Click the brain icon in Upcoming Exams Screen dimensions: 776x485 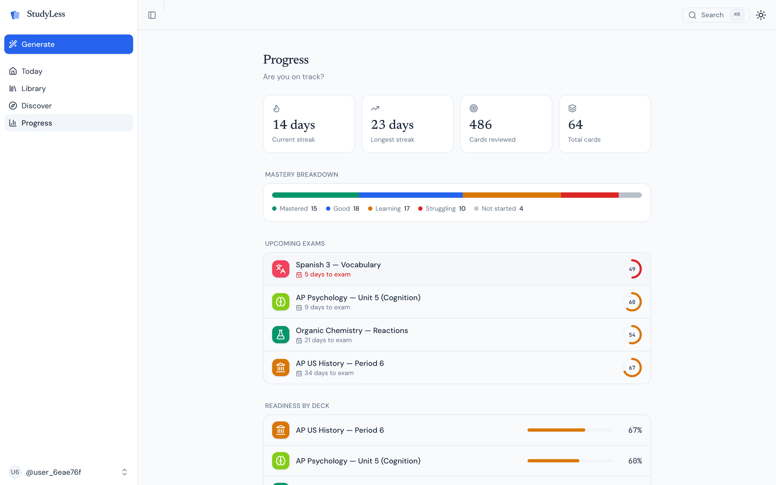point(280,302)
